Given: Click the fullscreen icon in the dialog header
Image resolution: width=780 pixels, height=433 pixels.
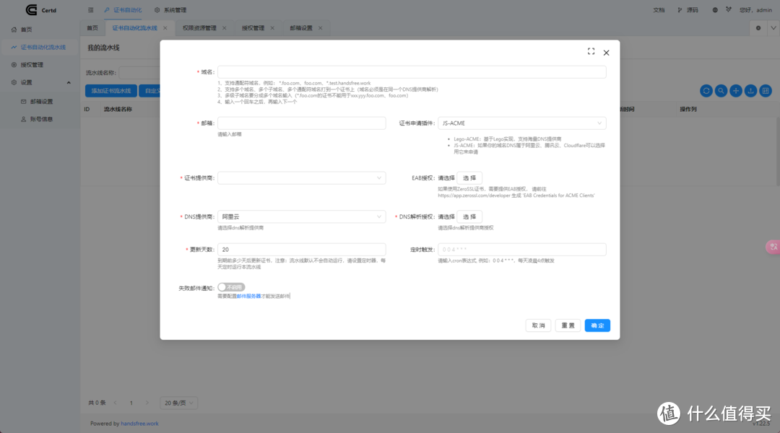Looking at the screenshot, I should [x=591, y=52].
